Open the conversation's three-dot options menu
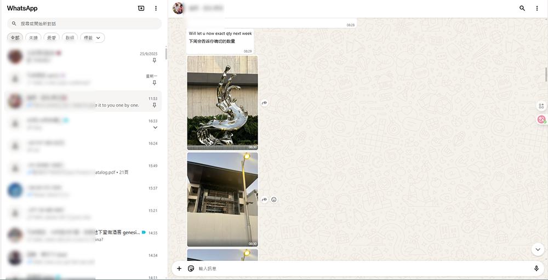Image resolution: width=548 pixels, height=280 pixels. coord(537,8)
